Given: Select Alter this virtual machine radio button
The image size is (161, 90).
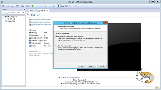Looking at the screenshot, I should (56, 46).
